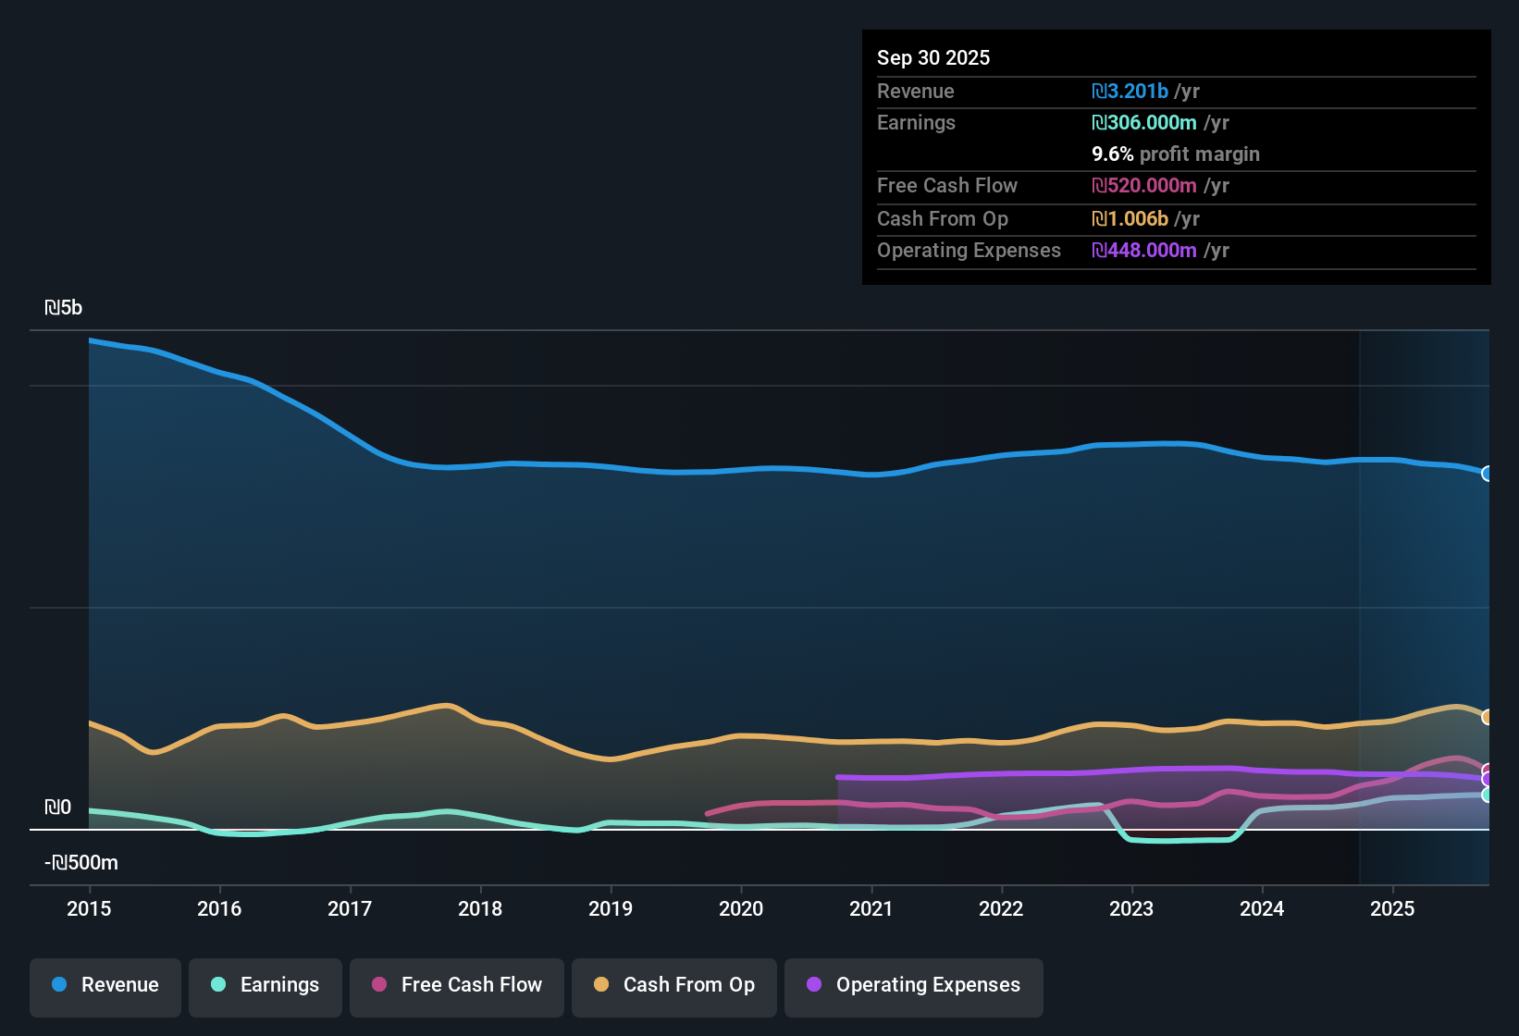Image resolution: width=1519 pixels, height=1036 pixels.
Task: Select the 2020 year label on axis
Action: [740, 909]
